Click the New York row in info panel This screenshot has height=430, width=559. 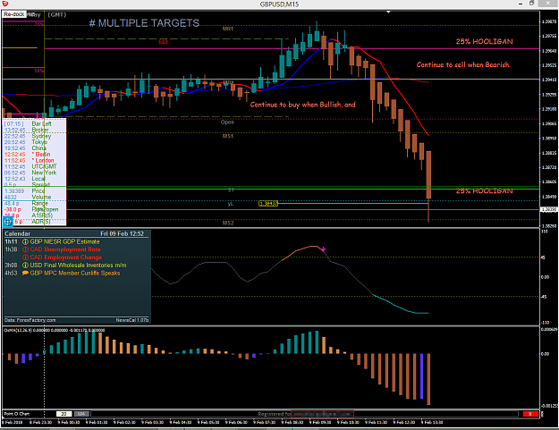coord(30,173)
